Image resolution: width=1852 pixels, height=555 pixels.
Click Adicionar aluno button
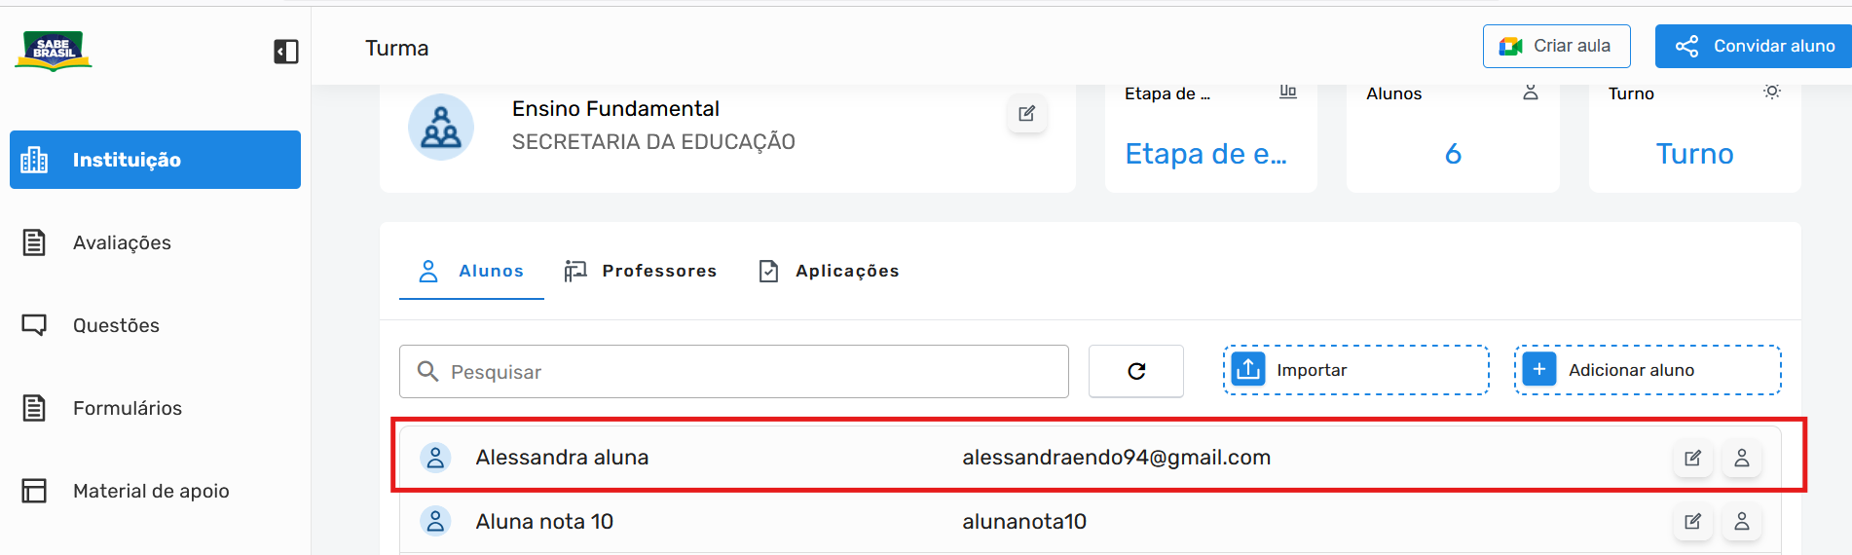tap(1648, 370)
